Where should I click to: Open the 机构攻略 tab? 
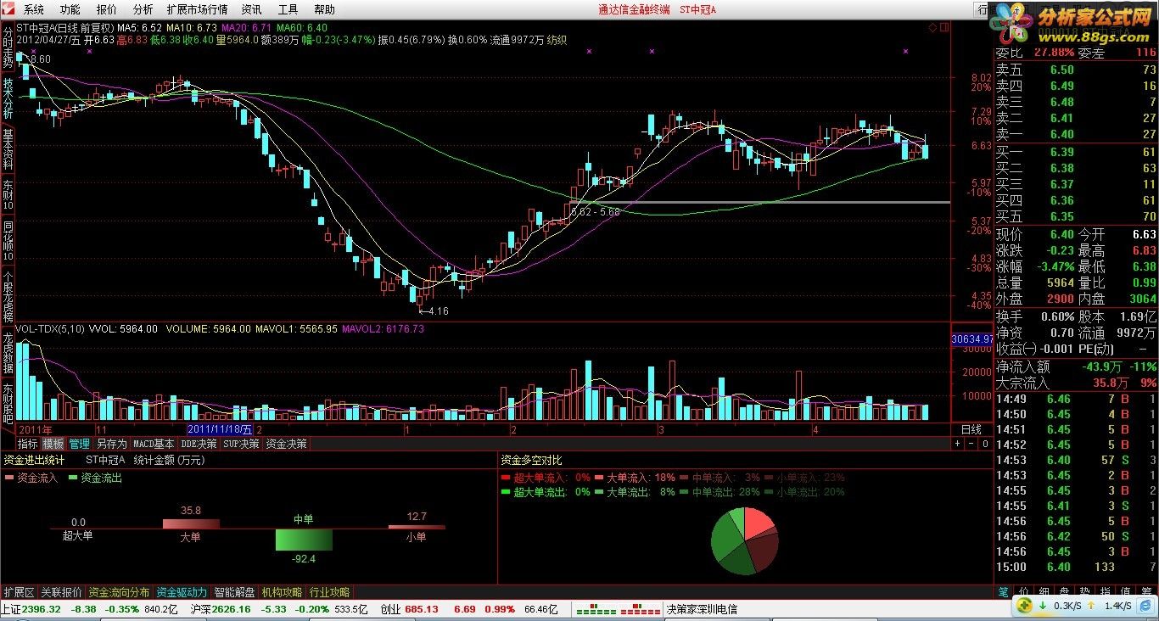[282, 592]
